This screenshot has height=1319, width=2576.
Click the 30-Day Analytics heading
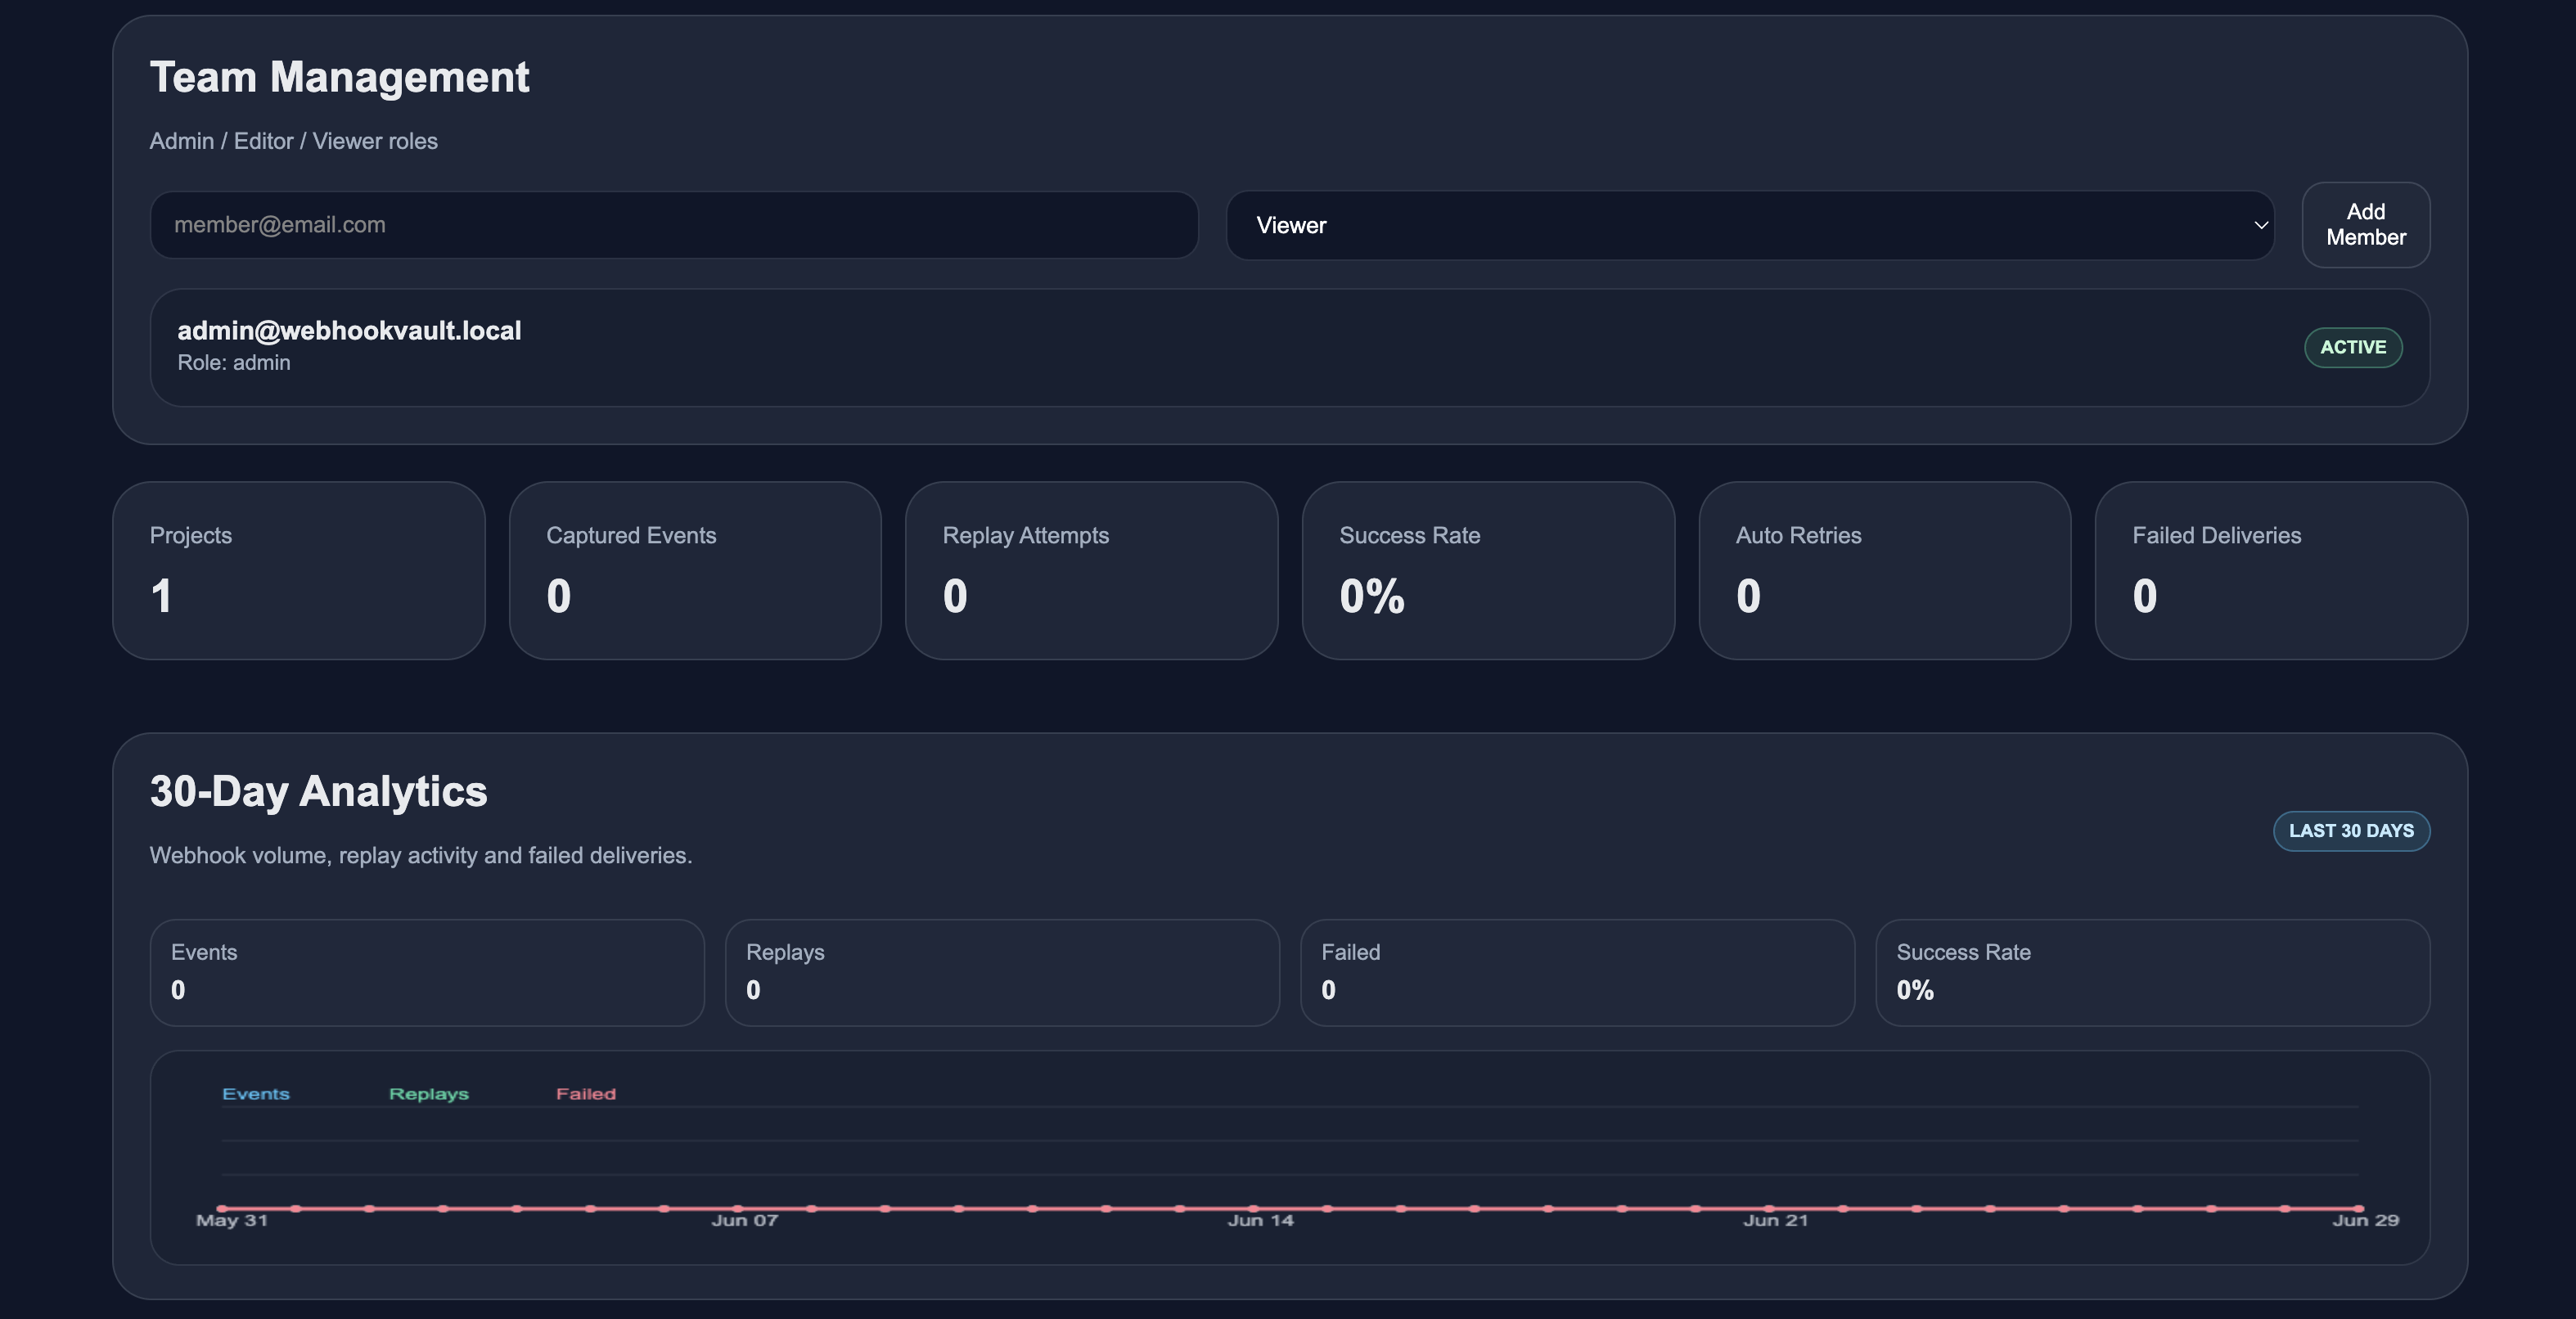319,791
